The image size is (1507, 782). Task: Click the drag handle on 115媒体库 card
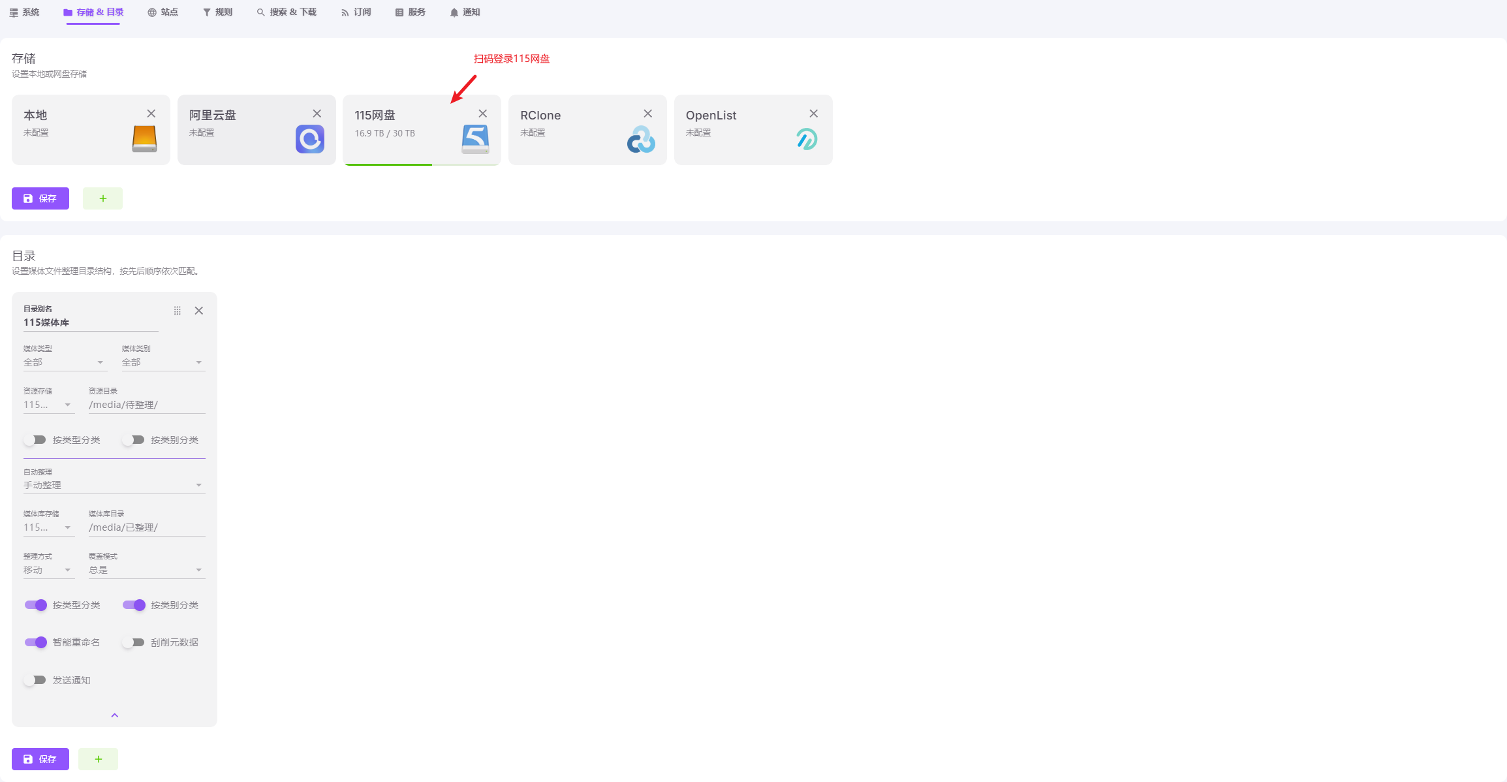(178, 311)
